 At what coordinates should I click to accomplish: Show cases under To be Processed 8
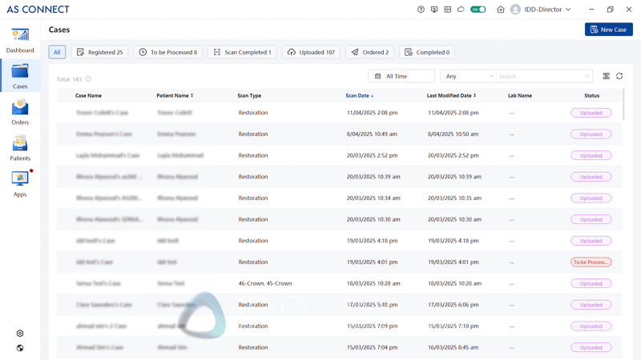click(x=167, y=52)
